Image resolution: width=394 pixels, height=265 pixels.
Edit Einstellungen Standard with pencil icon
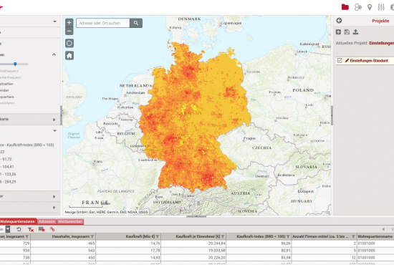coord(347,61)
